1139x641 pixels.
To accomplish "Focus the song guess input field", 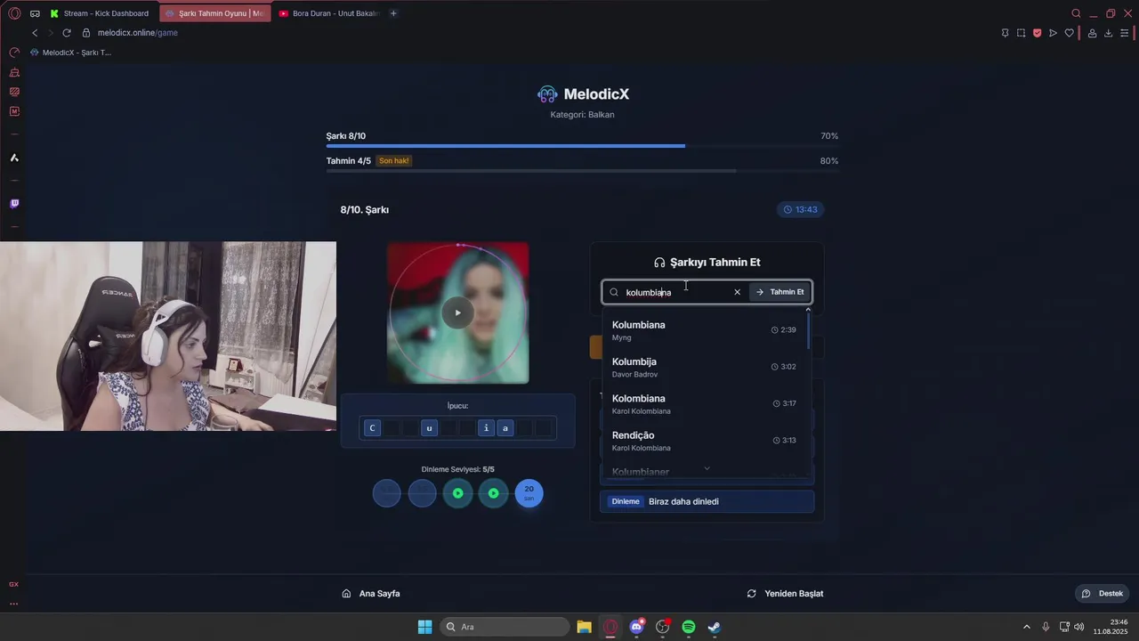I will click(x=675, y=292).
